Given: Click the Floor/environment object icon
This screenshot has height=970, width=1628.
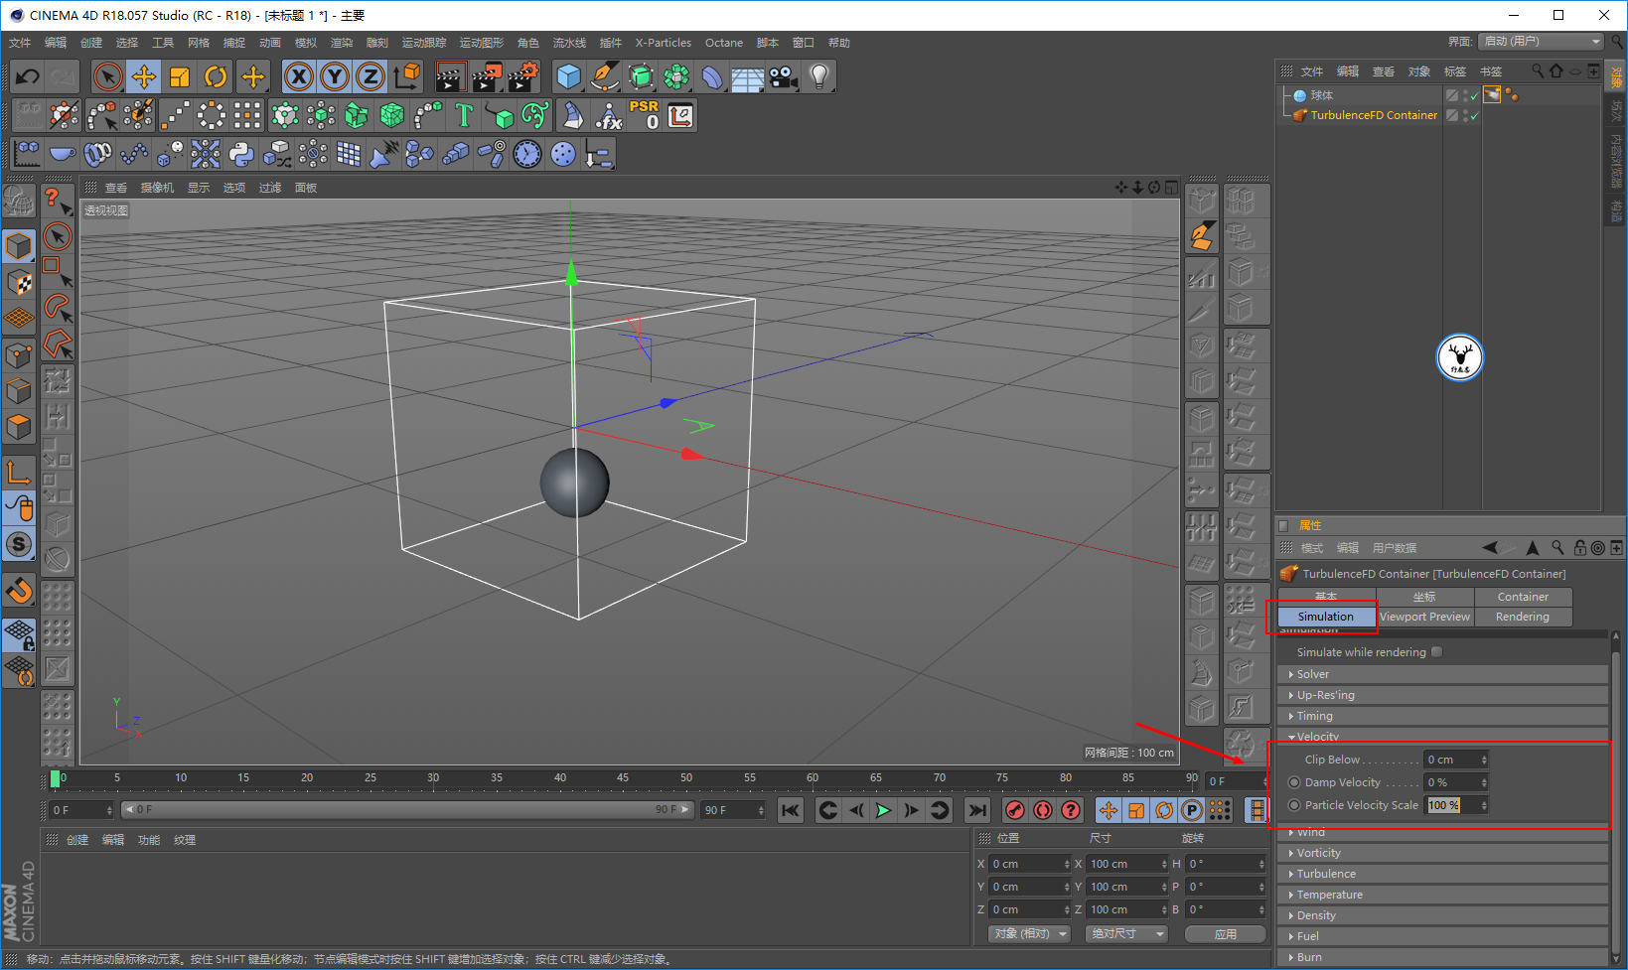Looking at the screenshot, I should click(x=747, y=76).
